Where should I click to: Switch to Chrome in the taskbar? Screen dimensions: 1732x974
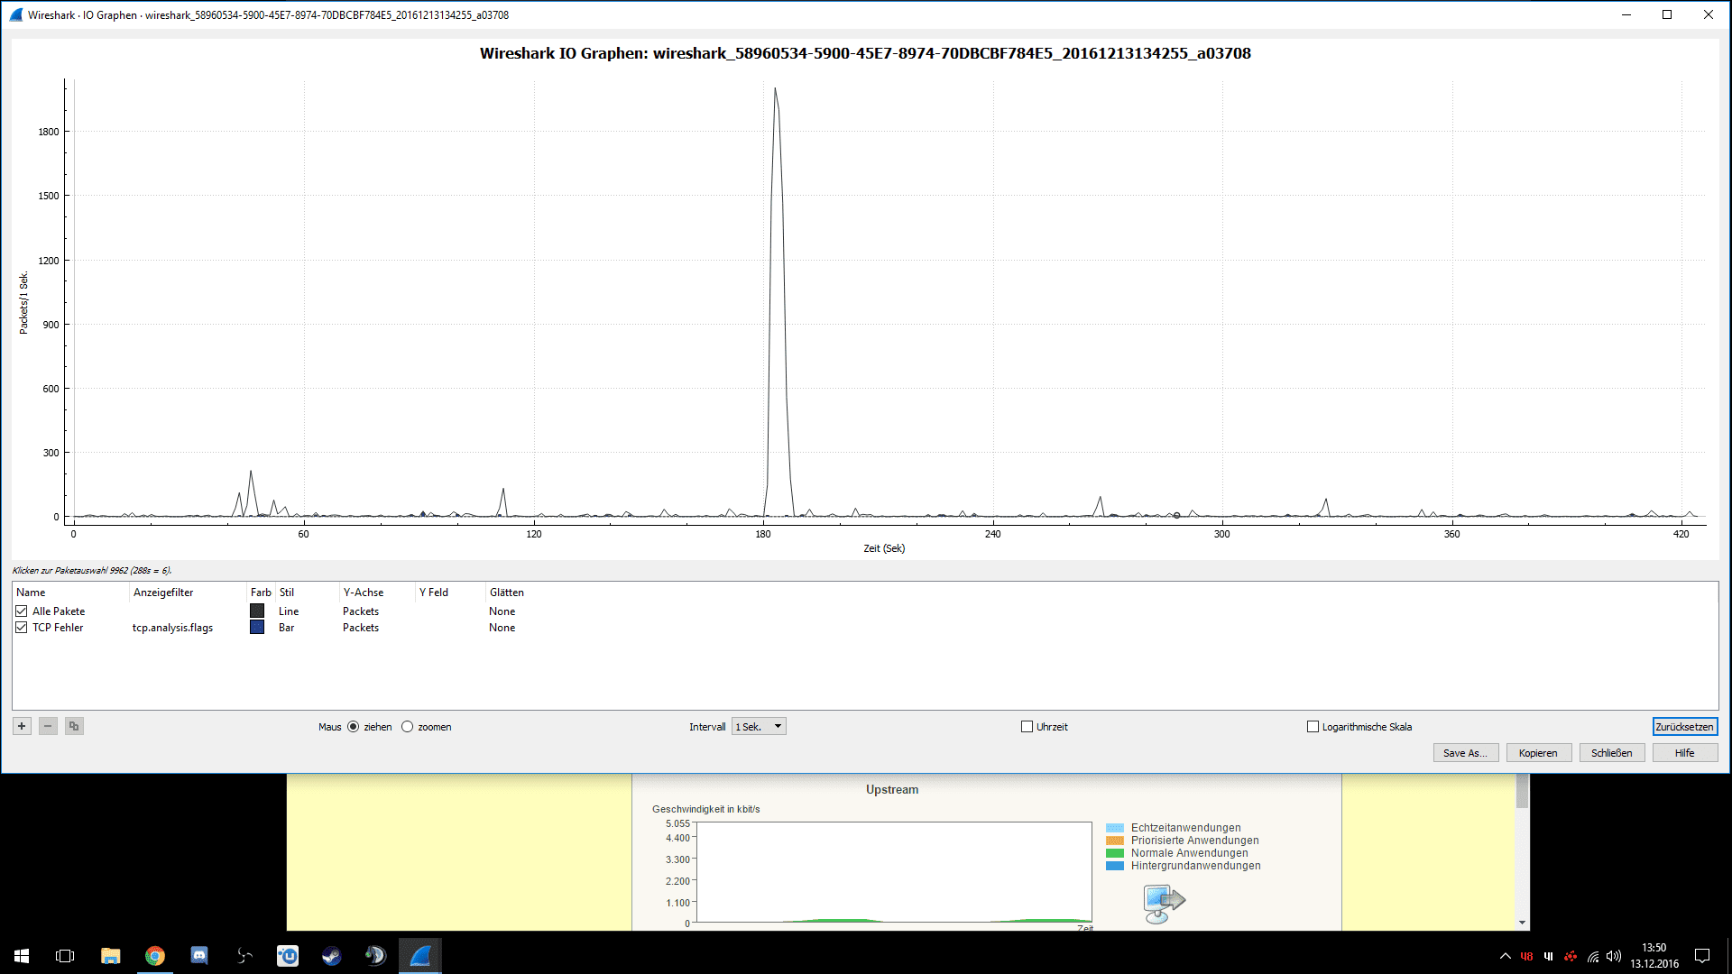pyautogui.click(x=155, y=955)
